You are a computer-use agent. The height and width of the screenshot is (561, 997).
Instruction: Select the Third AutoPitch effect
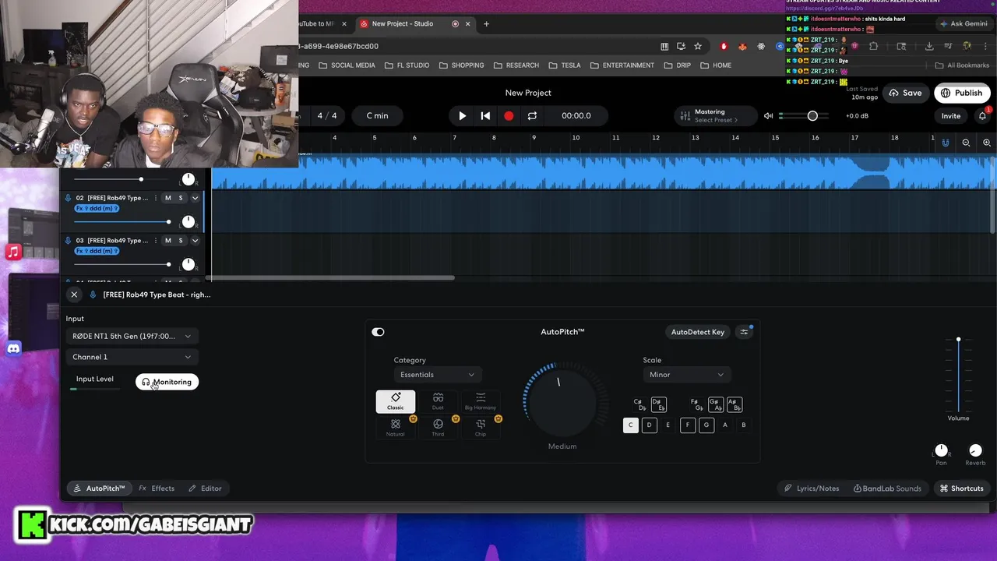pyautogui.click(x=438, y=427)
